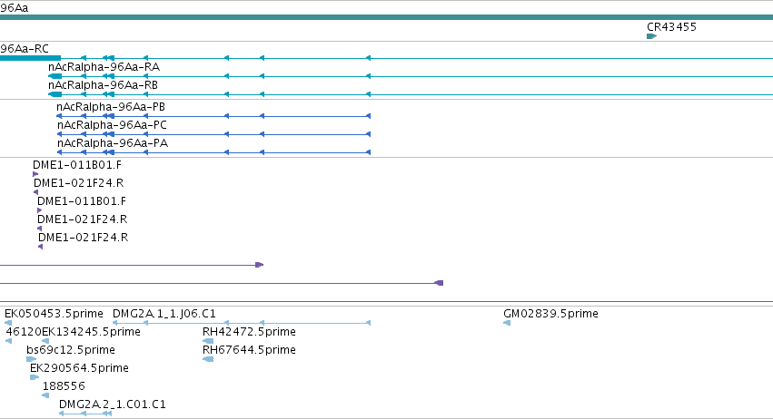Select the nAcRalpha-96Aa-PB protein track

[x=213, y=116]
